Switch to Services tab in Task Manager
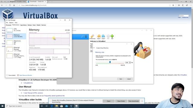This screenshot has width=193, height=108. (x=43, y=25)
